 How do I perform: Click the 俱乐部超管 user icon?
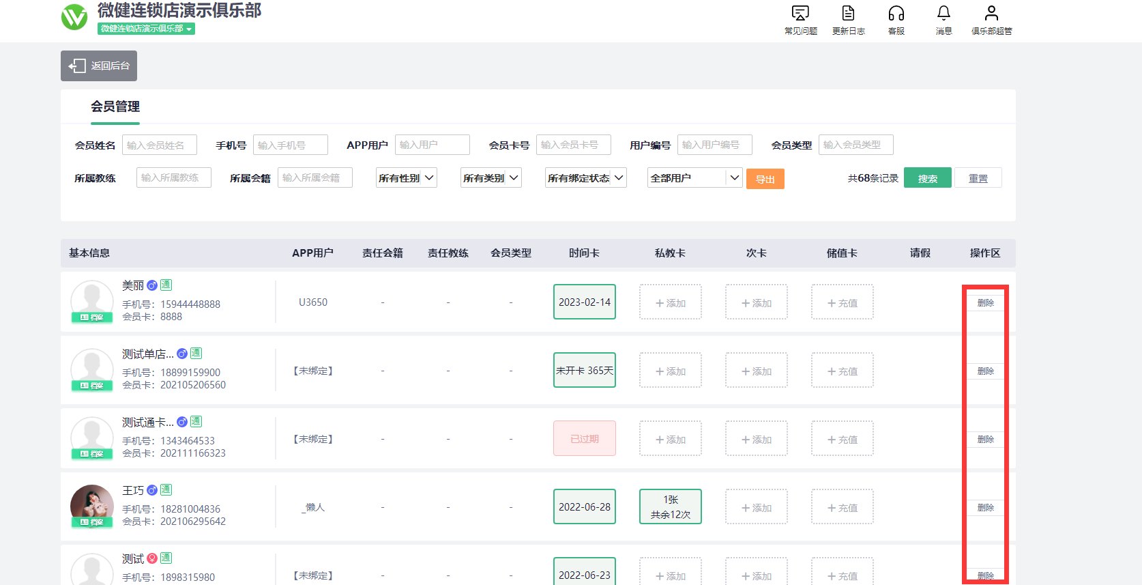pyautogui.click(x=991, y=14)
